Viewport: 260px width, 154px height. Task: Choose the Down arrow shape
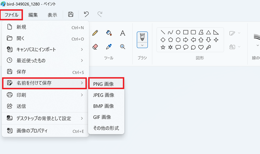pos(208,40)
